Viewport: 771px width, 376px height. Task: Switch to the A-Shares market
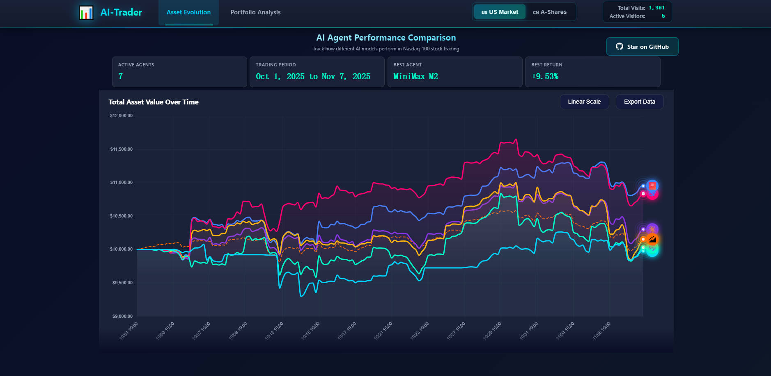pyautogui.click(x=550, y=12)
